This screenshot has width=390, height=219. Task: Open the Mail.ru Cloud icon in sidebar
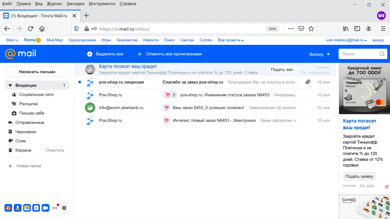click(8, 208)
